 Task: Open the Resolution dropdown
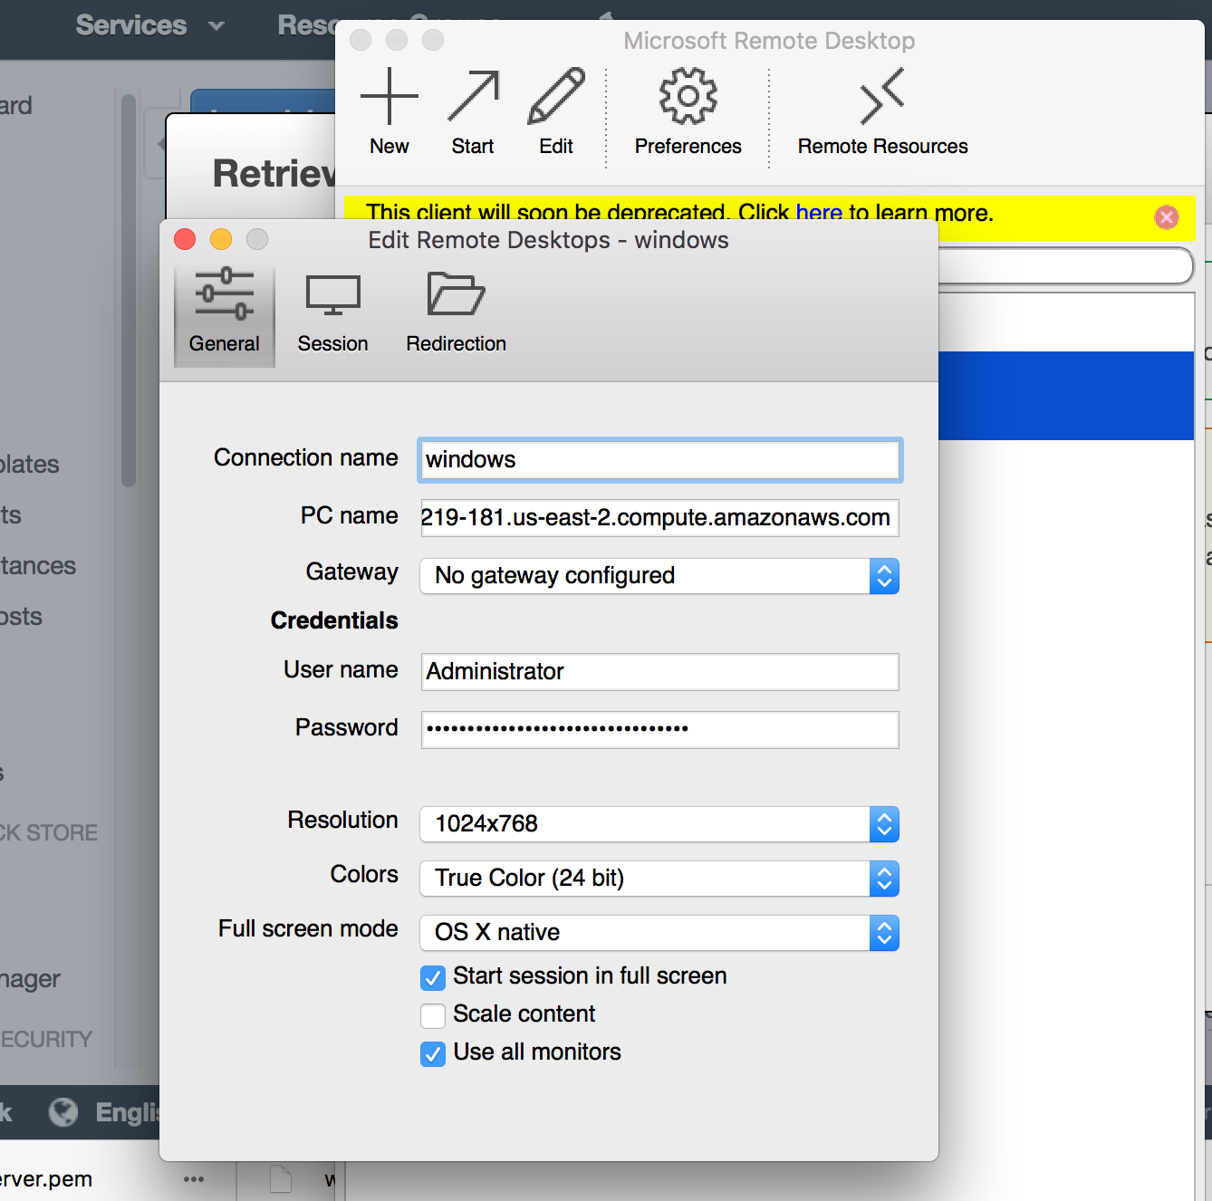659,824
